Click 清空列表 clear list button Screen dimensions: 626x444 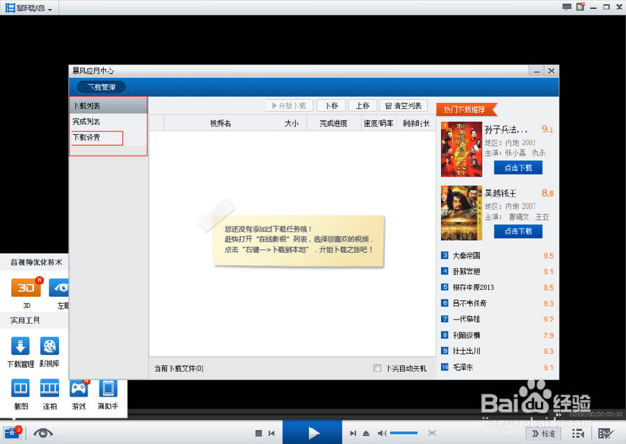point(402,106)
